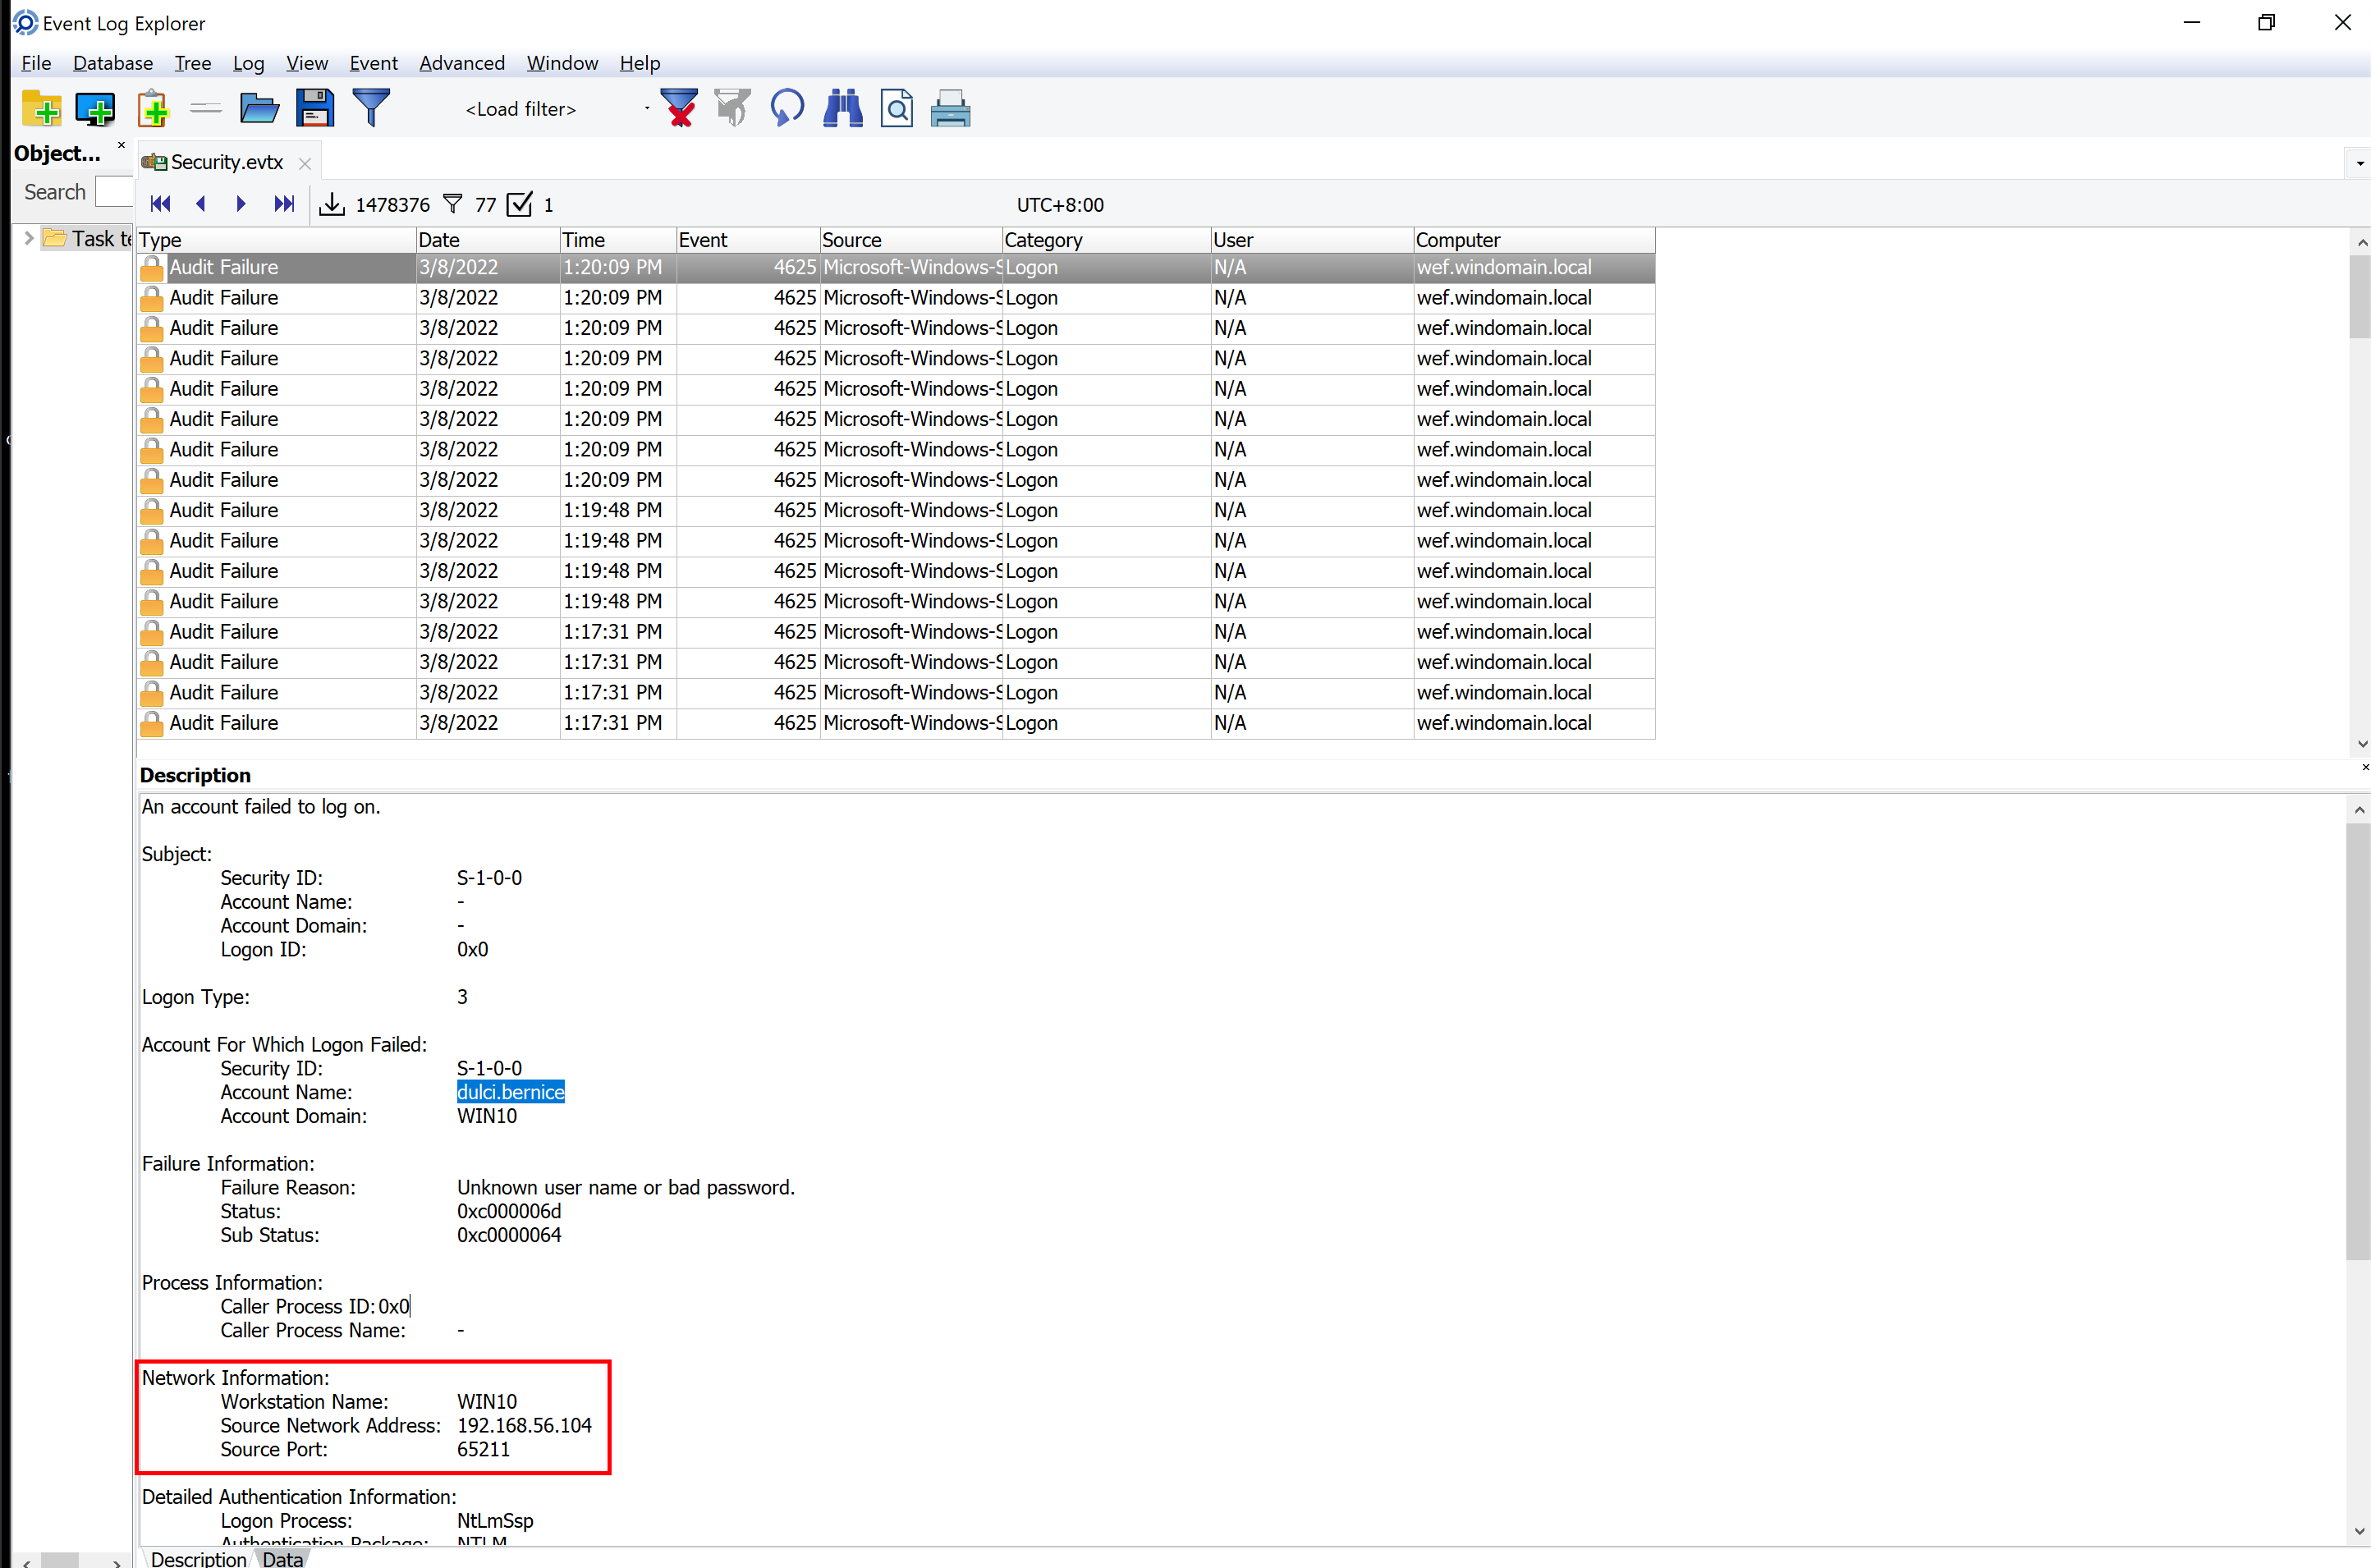Click the add computer icon
The height and width of the screenshot is (1568, 2371).
pos(95,108)
